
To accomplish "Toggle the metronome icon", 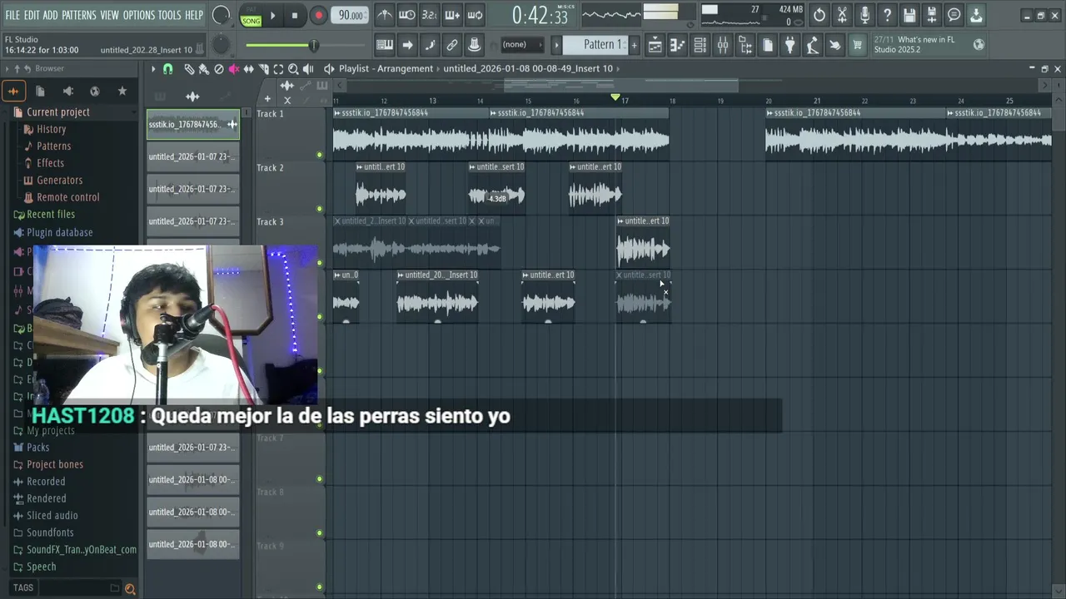I will (x=385, y=15).
